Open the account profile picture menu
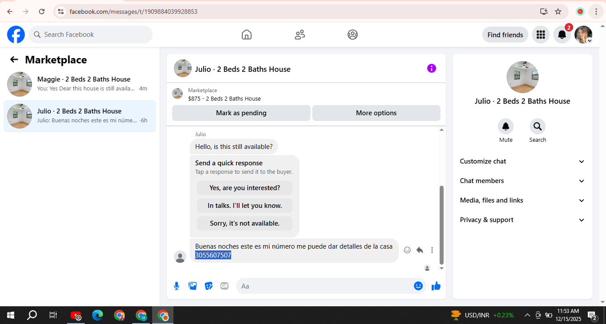The width and height of the screenshot is (606, 324). 583,35
